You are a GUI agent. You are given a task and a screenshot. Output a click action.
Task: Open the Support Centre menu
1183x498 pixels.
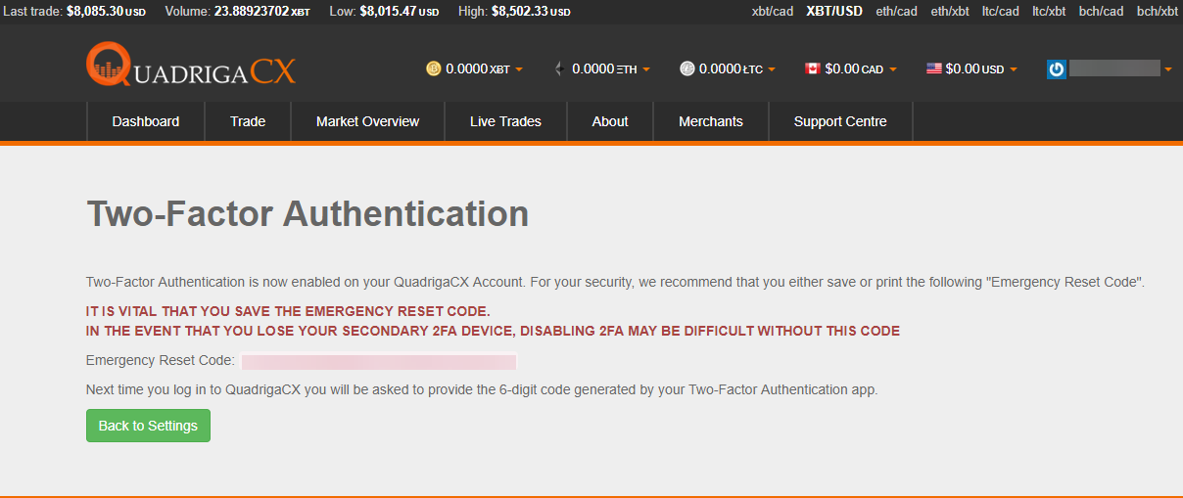point(840,121)
